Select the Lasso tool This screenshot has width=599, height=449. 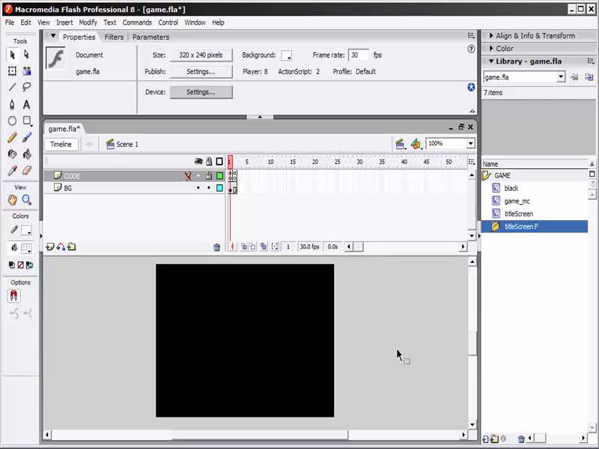pyautogui.click(x=27, y=88)
